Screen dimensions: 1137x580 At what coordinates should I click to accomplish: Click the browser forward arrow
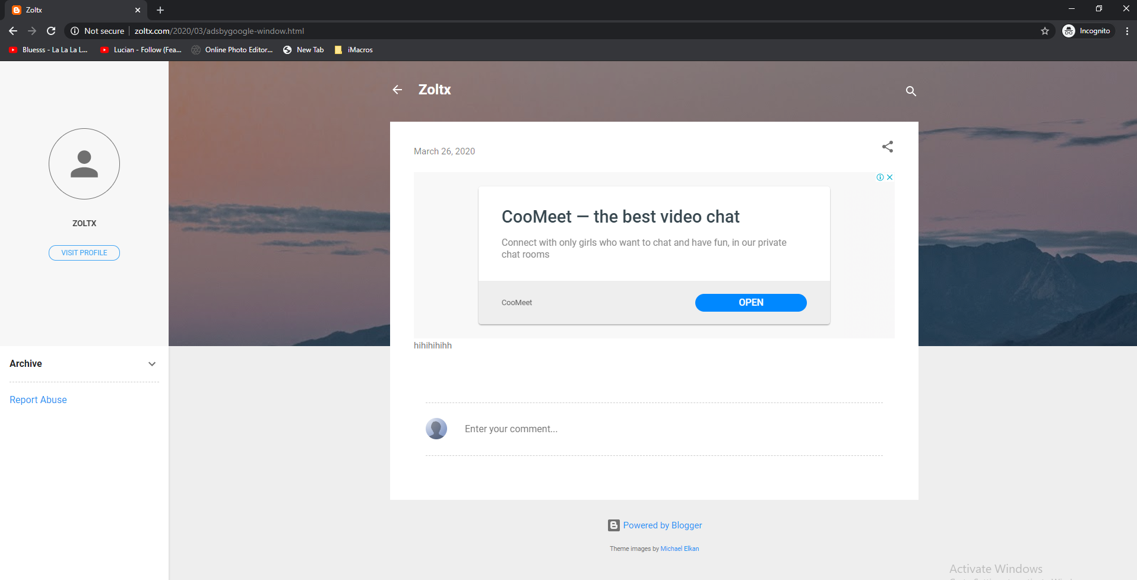[32, 31]
